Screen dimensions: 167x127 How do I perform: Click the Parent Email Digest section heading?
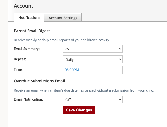[x=32, y=31]
